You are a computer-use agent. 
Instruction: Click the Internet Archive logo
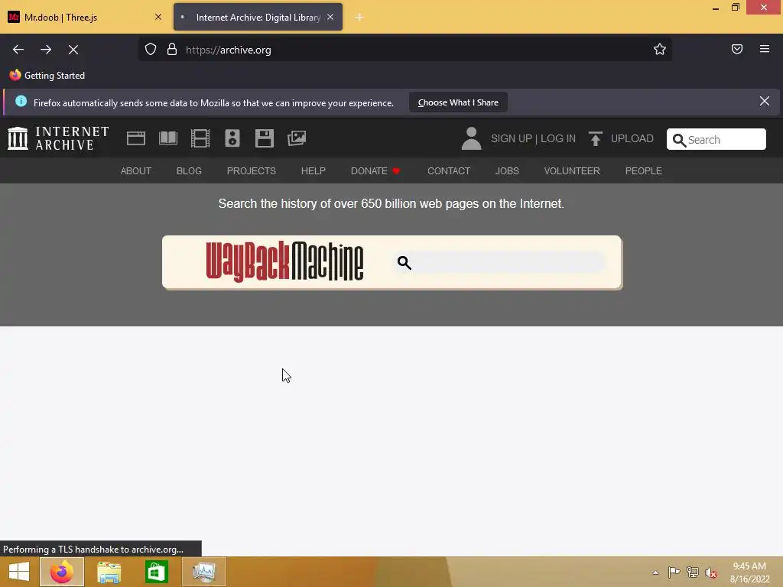58,138
